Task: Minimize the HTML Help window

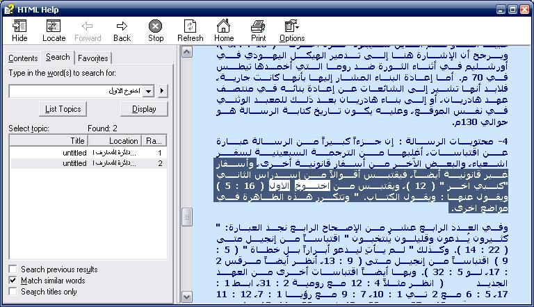Action: pos(501,9)
